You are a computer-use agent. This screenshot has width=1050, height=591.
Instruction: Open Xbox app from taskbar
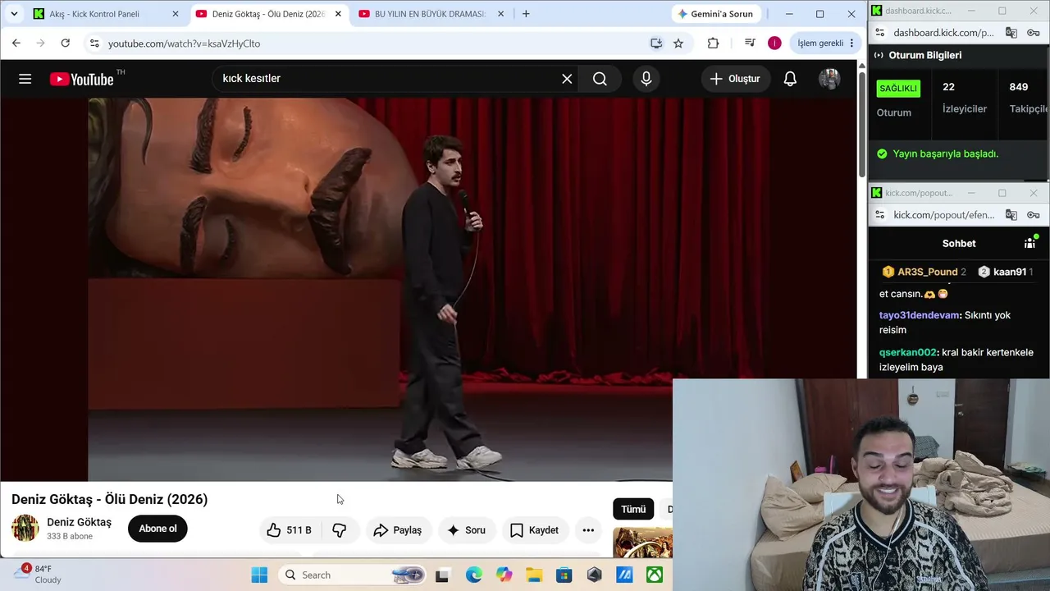point(655,575)
